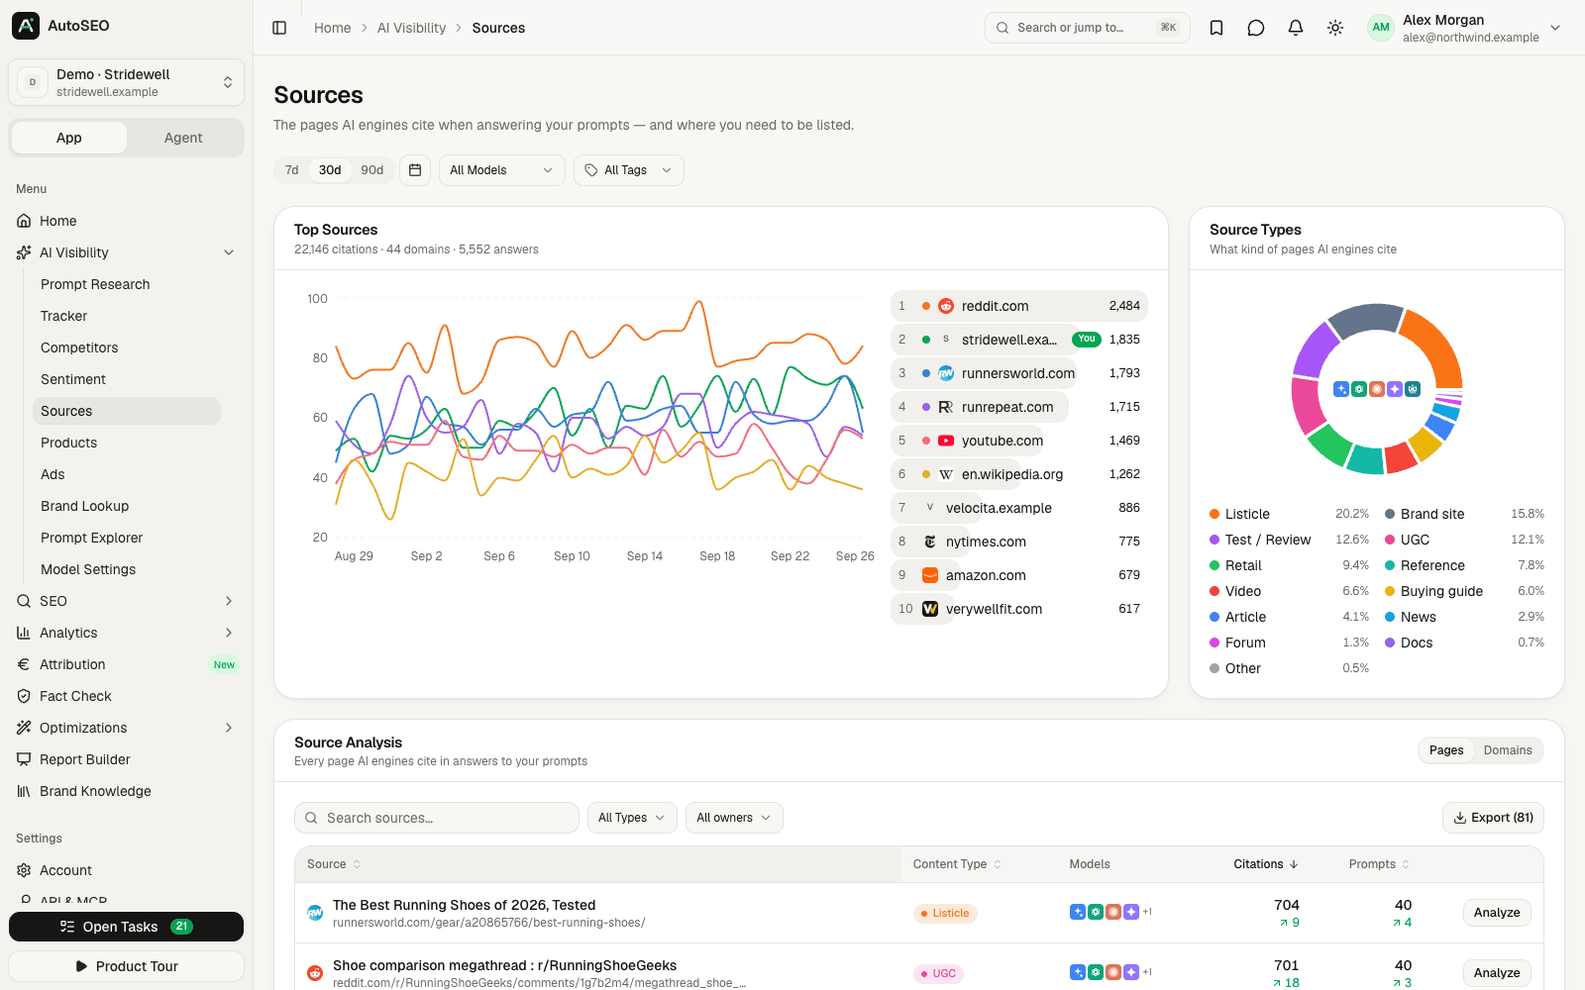Analyze the Best Running Shoes of 2026 row
Viewport: 1585px width, 990px height.
point(1497,913)
